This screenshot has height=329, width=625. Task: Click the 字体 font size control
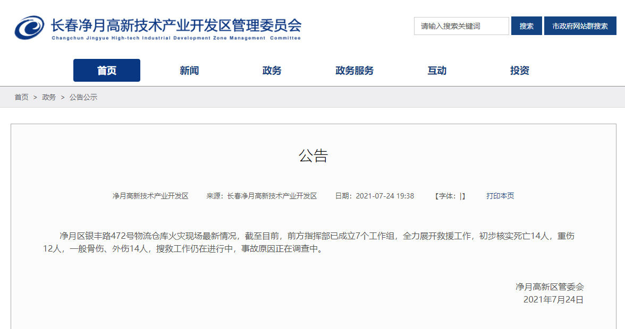click(x=450, y=196)
